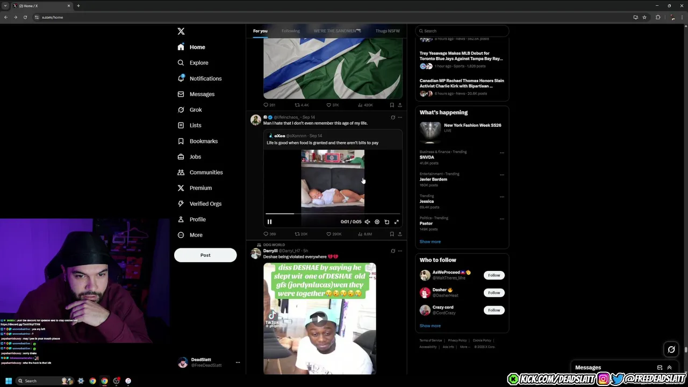Follow Crazy cord account

(494, 310)
